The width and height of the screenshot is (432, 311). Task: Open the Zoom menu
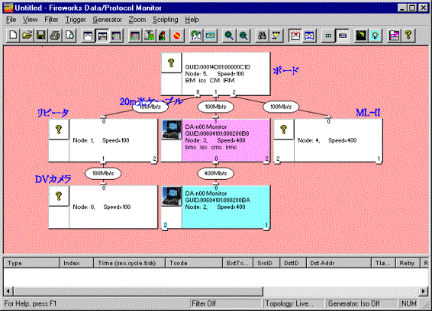pos(137,20)
